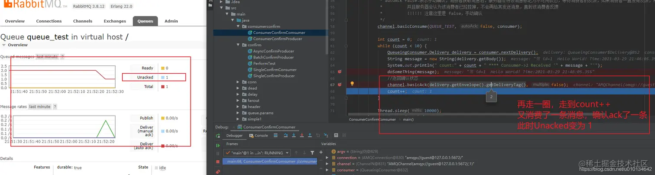Toggle the breakpoint at line 65
655x175 pixels.
tap(340, 72)
